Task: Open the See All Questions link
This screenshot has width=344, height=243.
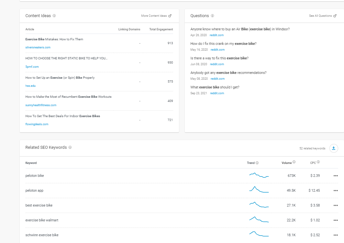Action: click(x=323, y=16)
